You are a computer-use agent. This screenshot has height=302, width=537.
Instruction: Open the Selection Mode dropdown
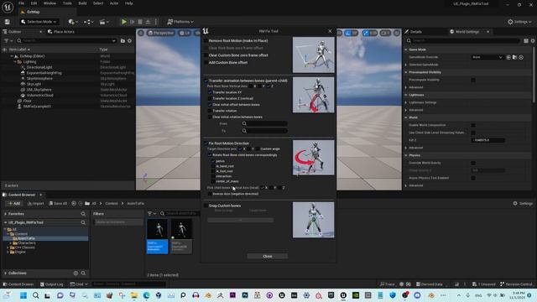pos(39,22)
